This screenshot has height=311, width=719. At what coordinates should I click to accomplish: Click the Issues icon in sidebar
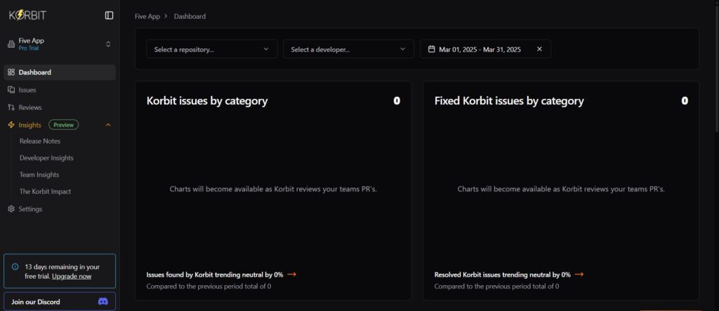pyautogui.click(x=11, y=90)
